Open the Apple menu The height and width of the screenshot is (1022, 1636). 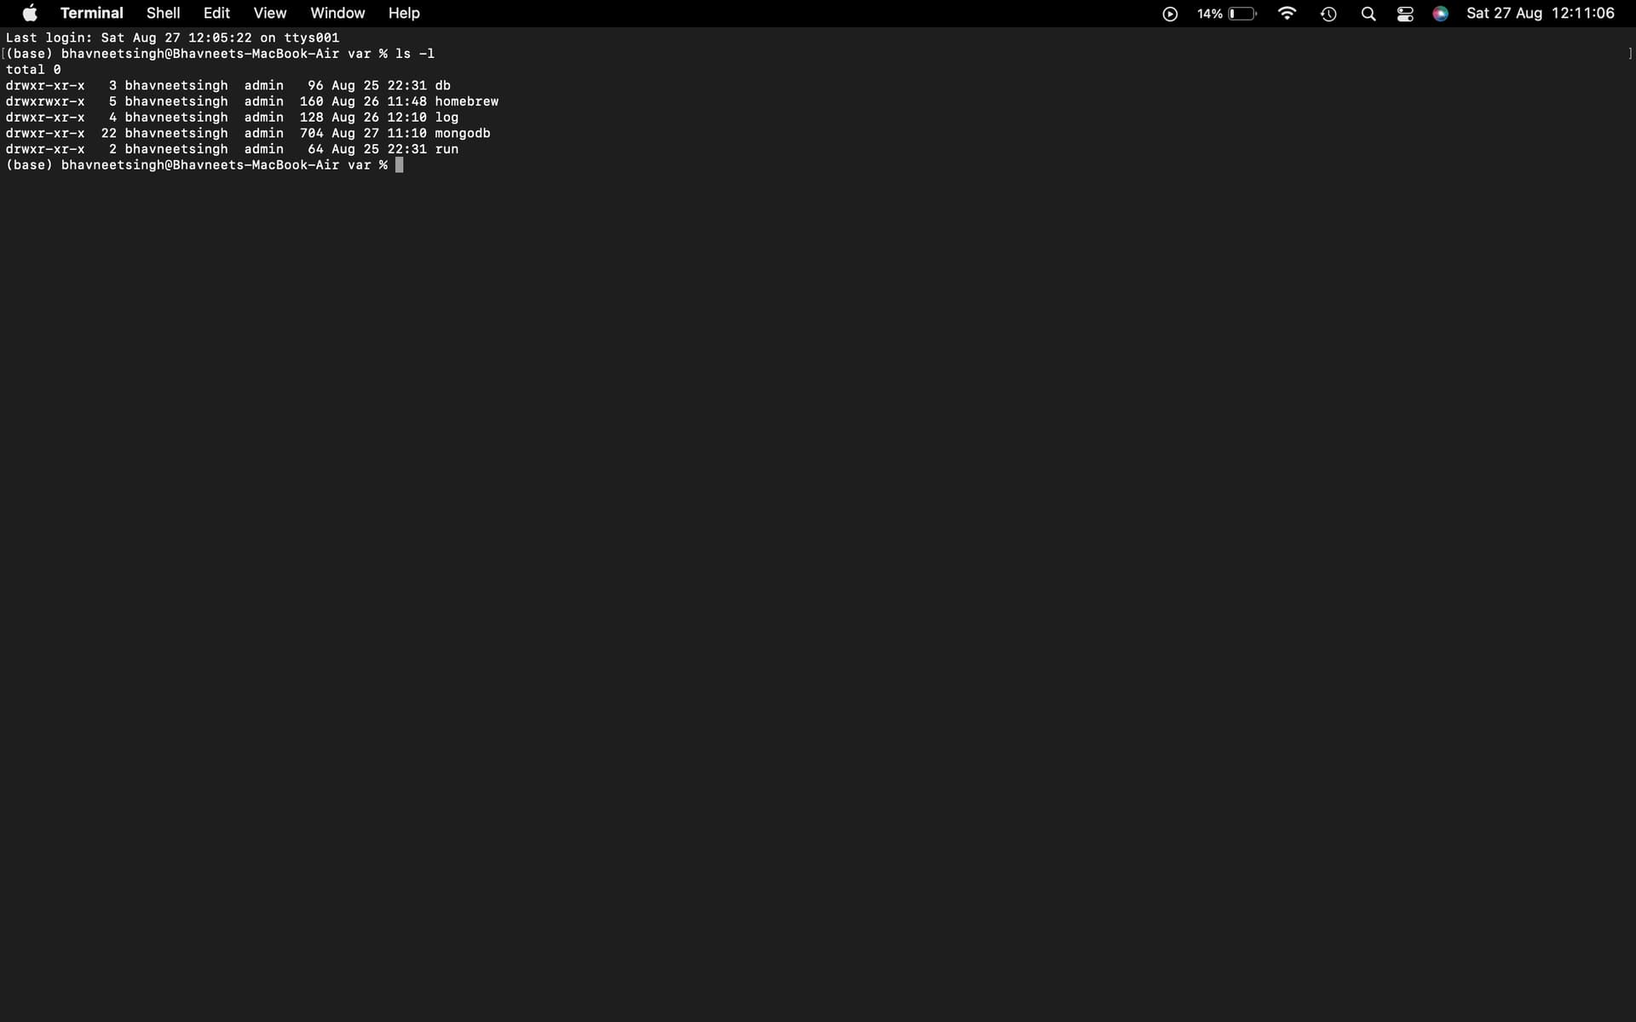[x=30, y=13]
